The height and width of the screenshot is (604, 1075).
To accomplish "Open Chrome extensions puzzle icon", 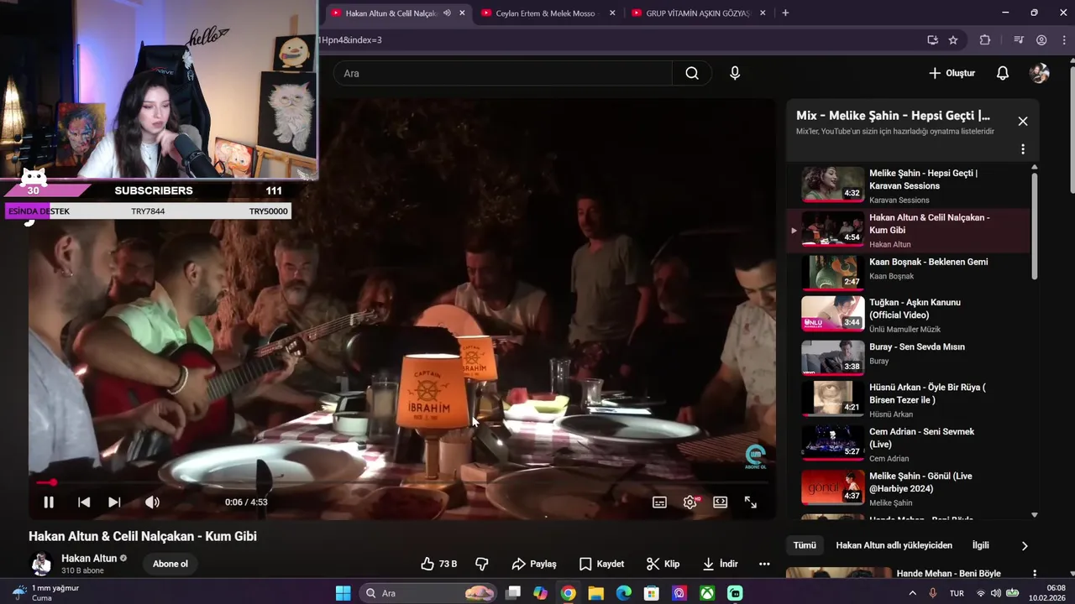I will click(x=985, y=39).
